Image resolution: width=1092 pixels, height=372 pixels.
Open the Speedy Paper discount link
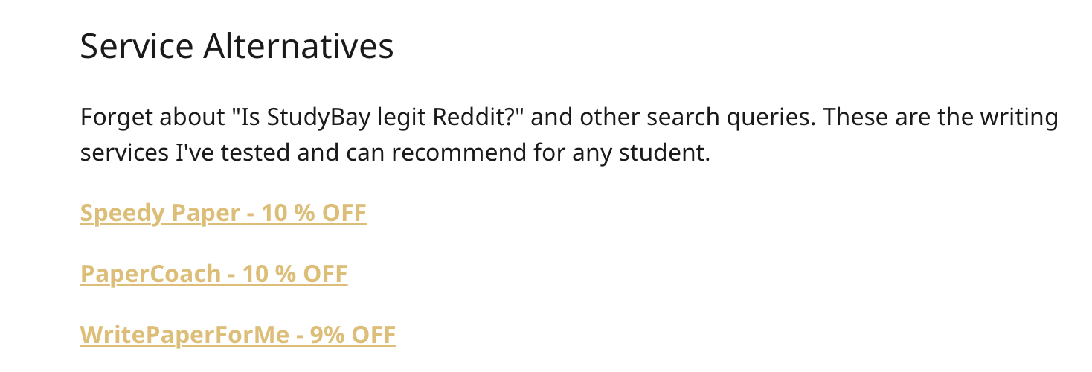coord(223,214)
